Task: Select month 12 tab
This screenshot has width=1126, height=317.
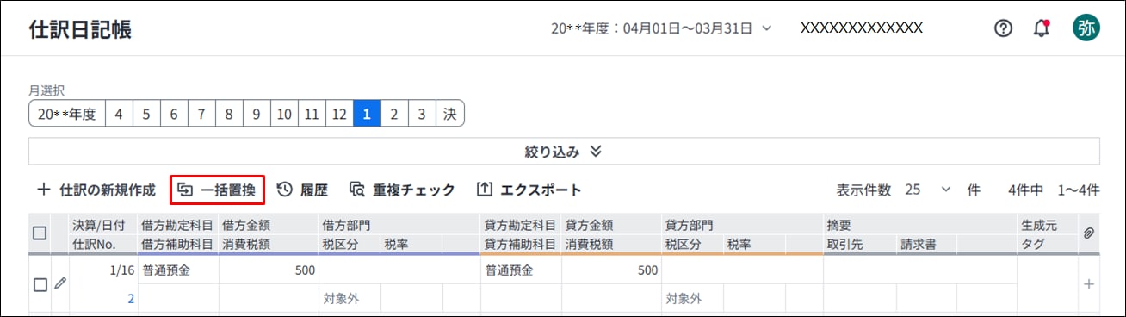Action: click(339, 114)
